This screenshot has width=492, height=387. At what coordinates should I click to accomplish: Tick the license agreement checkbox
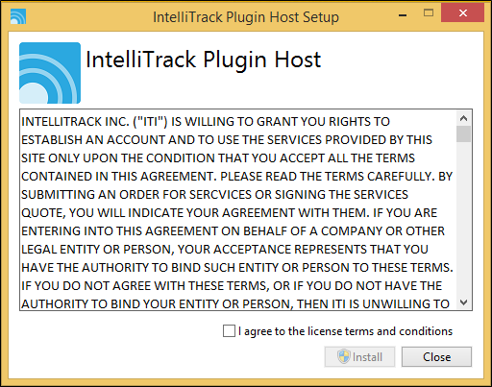point(229,331)
